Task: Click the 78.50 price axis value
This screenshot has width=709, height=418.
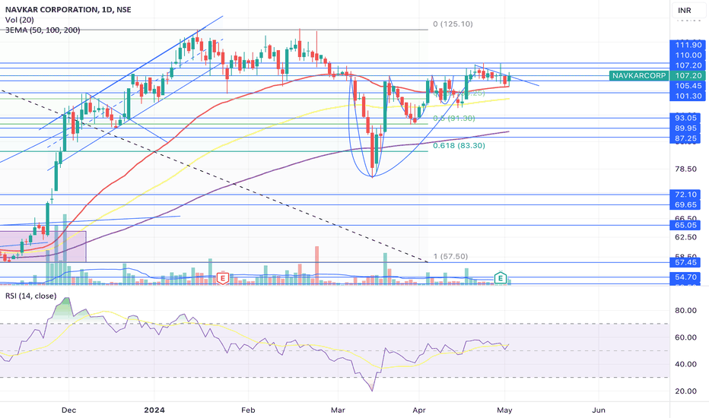Action: [x=685, y=169]
